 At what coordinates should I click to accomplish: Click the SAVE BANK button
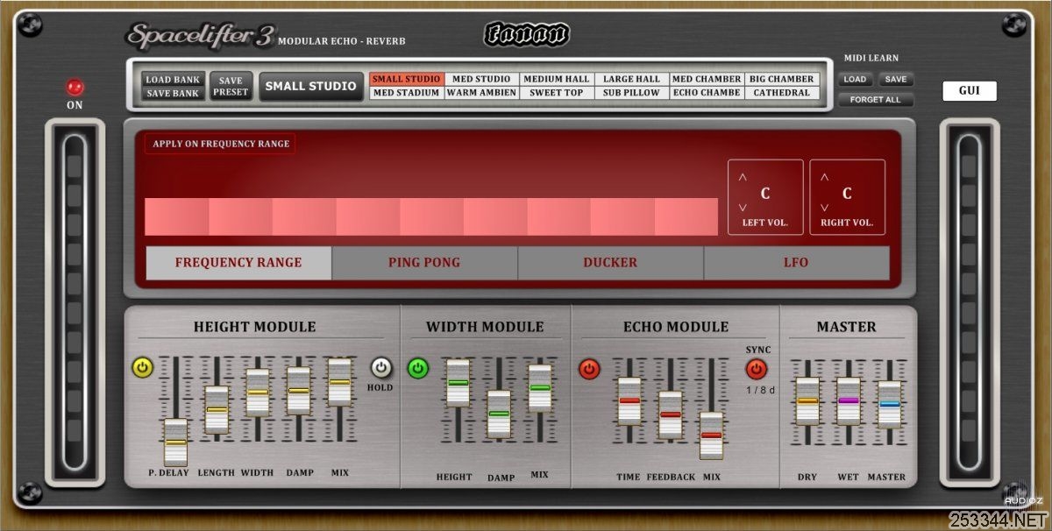point(173,93)
